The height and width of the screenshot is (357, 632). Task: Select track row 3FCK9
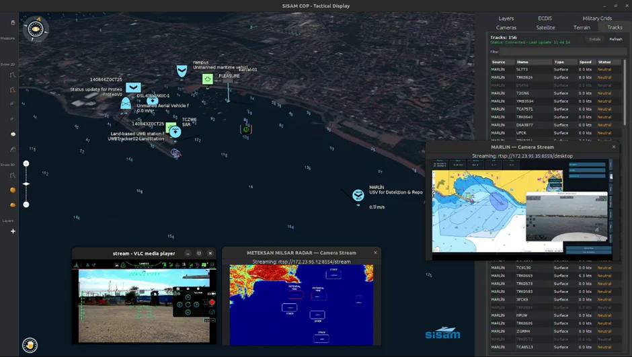[556, 300]
